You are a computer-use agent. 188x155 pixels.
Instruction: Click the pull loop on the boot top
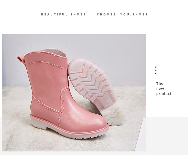(21, 60)
